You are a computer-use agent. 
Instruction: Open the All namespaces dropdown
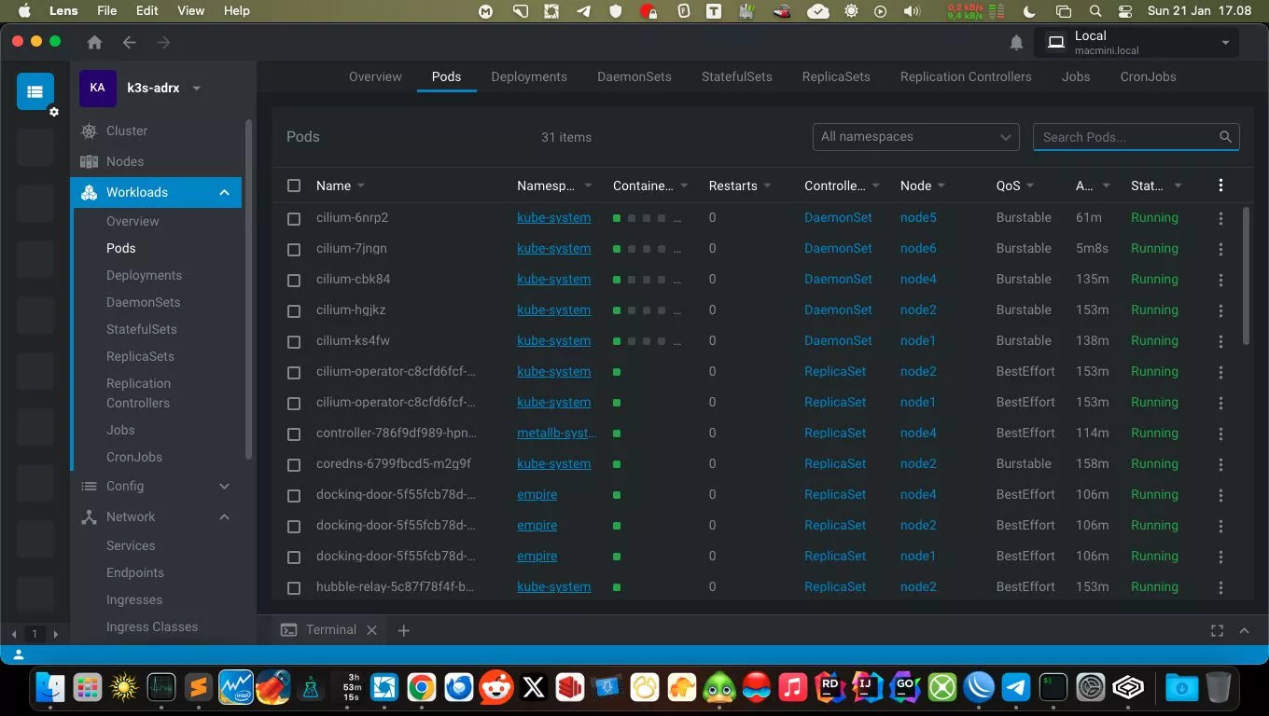[x=915, y=137]
